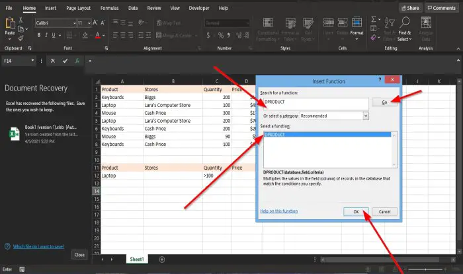Click the font color red A swatch
The image size is (463, 274).
tap(97, 36)
